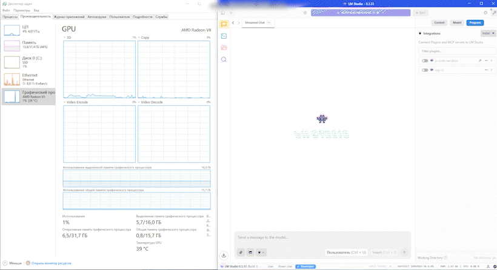497x270 pixels.
Task: Open the Параметры menu in Task Manager
Action: (22, 10)
